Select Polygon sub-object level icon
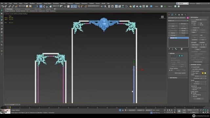The width and height of the screenshot is (210, 118). (179, 56)
